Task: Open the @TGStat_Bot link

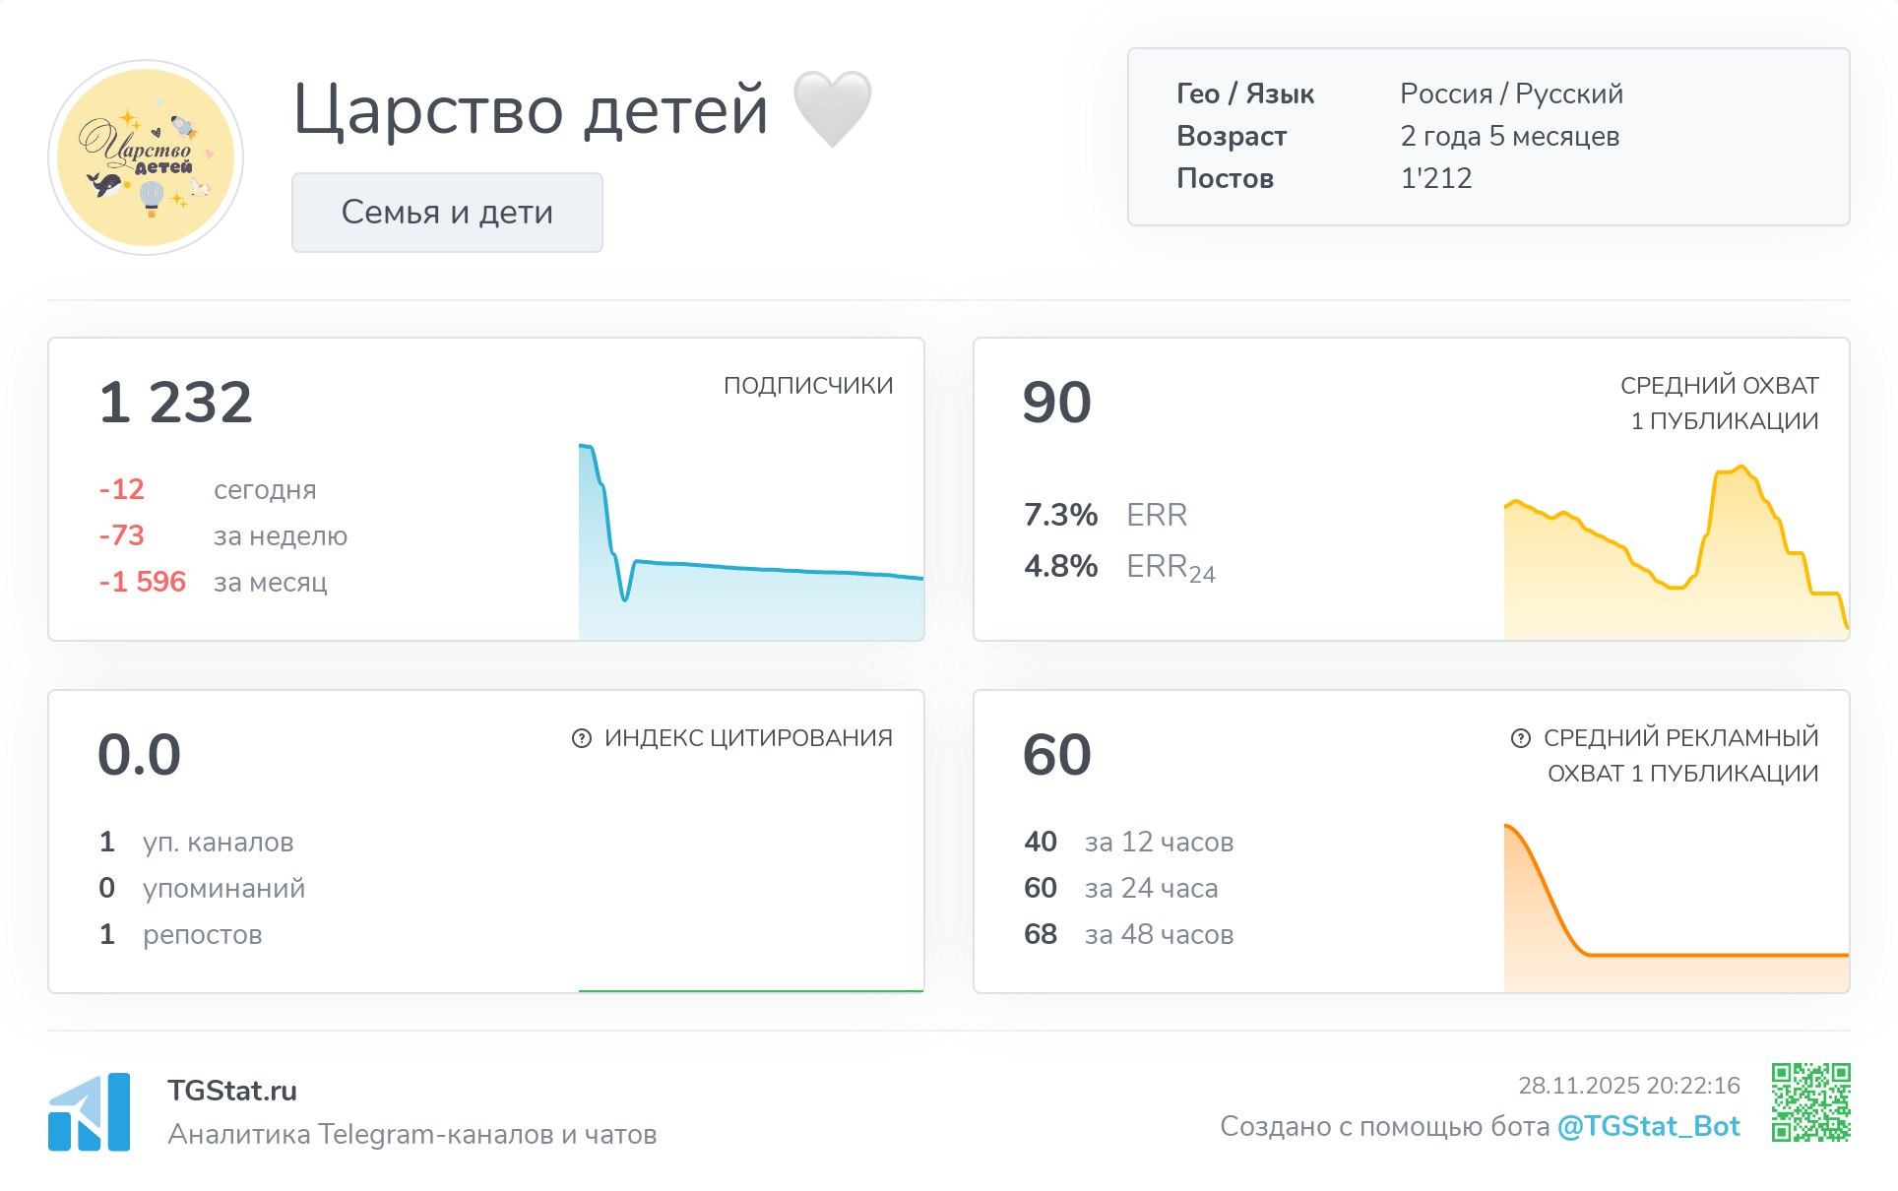Action: coord(1648,1126)
